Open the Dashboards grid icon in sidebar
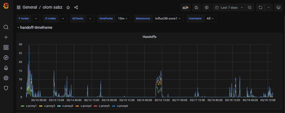This screenshot has height=113, width=285. 6,47
